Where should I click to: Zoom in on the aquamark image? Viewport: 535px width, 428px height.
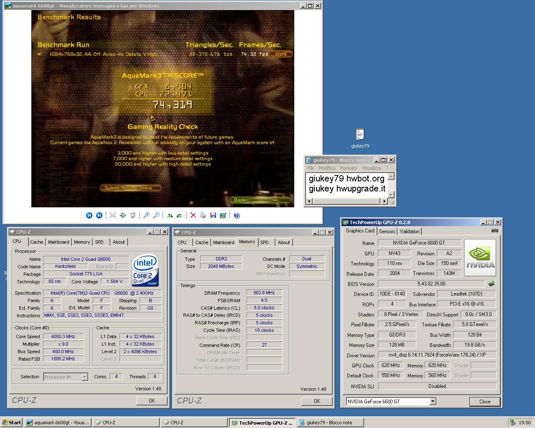pos(146,215)
